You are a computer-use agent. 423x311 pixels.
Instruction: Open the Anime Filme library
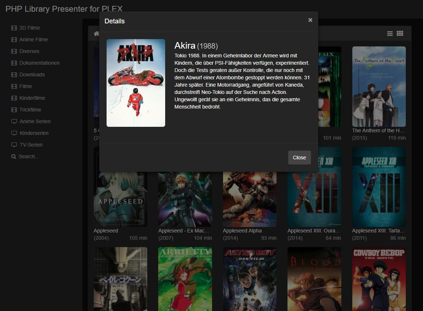point(34,39)
